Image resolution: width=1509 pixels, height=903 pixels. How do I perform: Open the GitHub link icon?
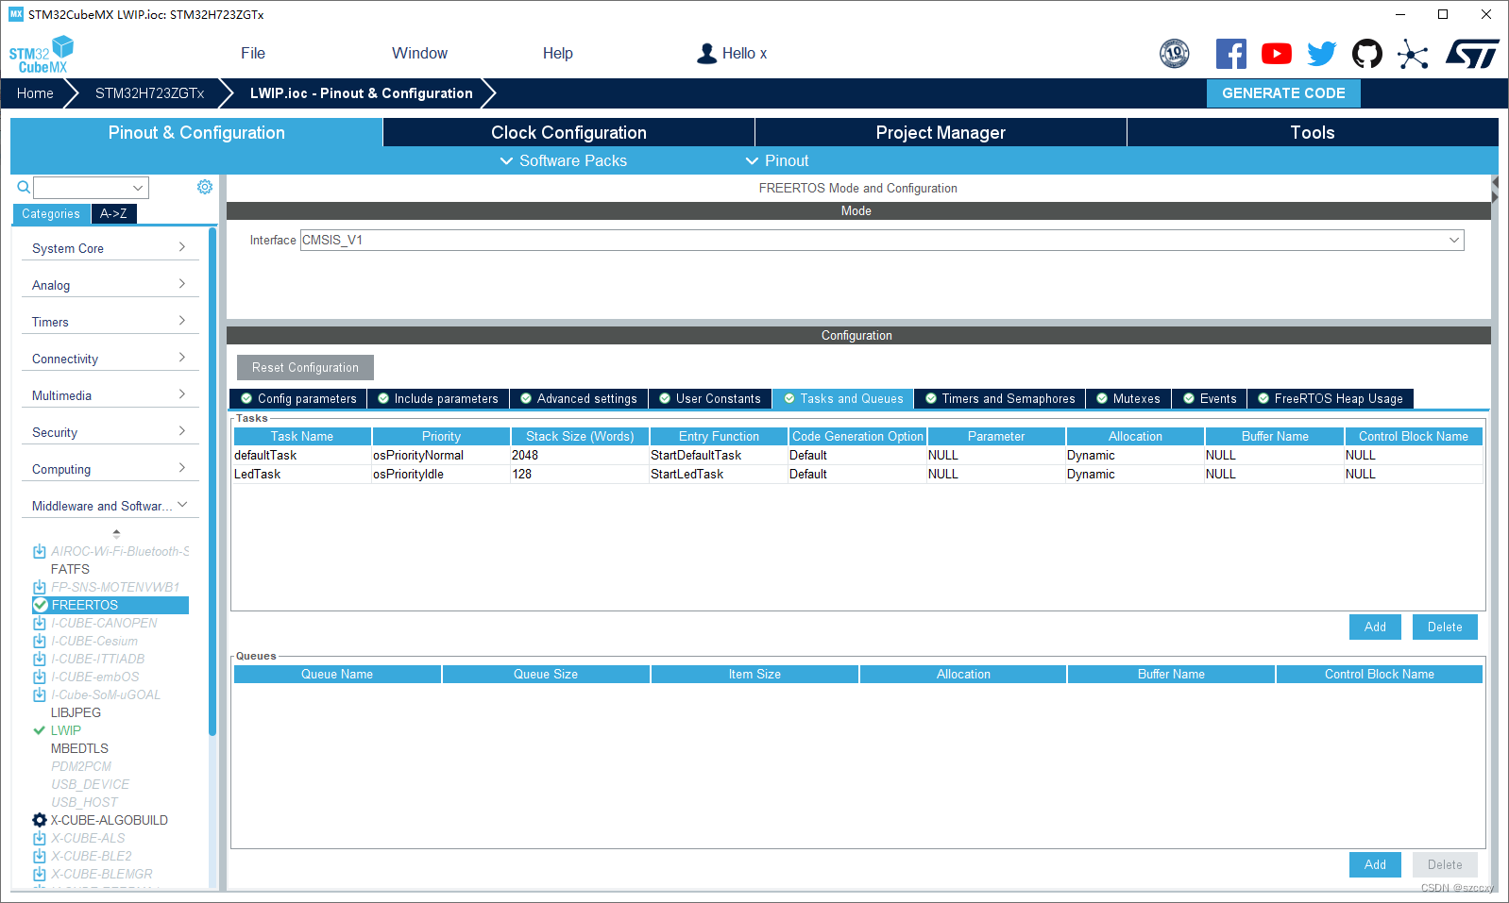click(x=1366, y=54)
